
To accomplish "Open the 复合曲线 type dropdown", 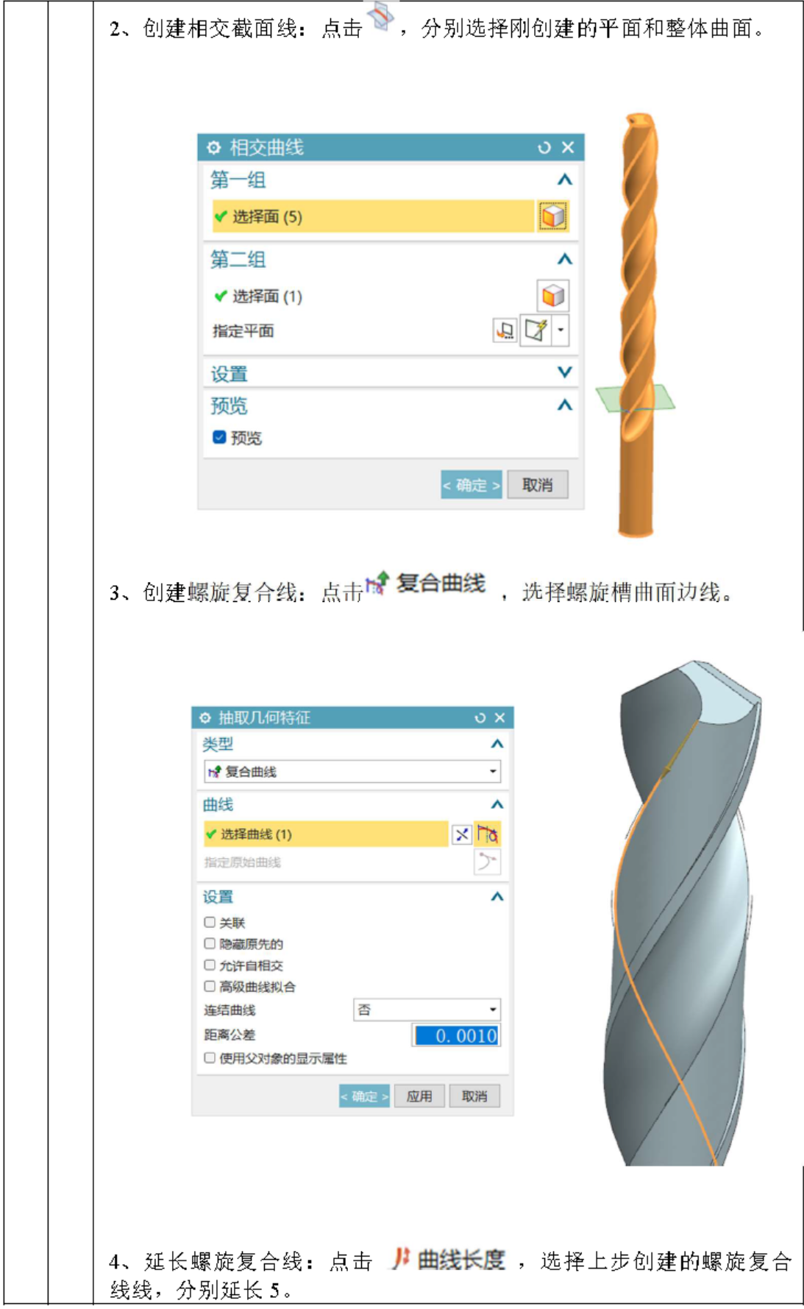I will (x=352, y=771).
